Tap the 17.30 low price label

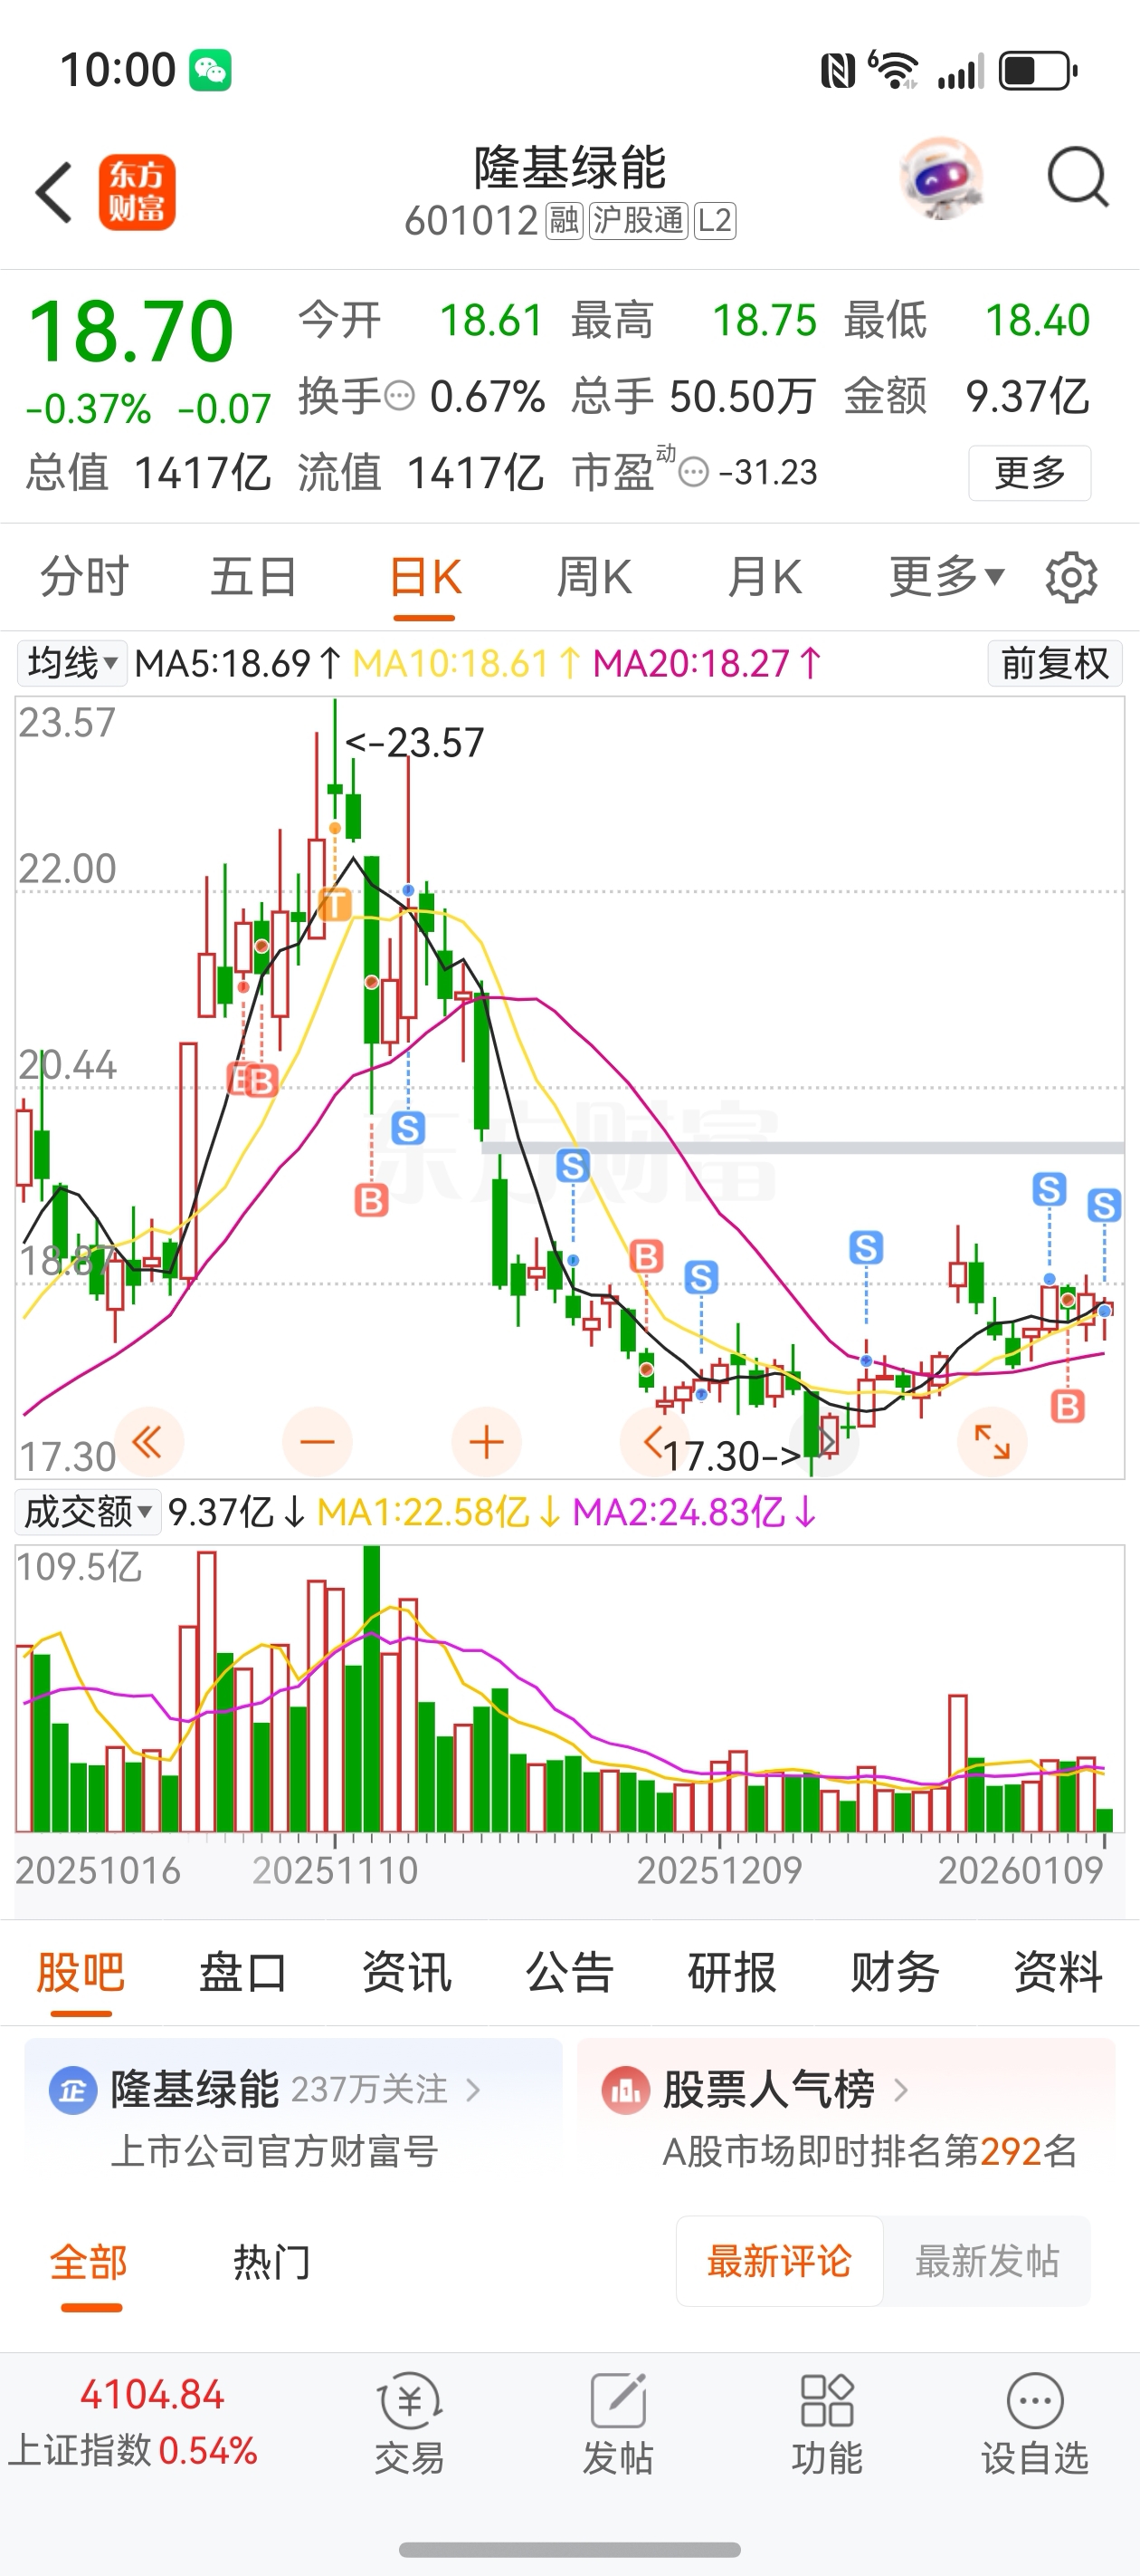732,1457
